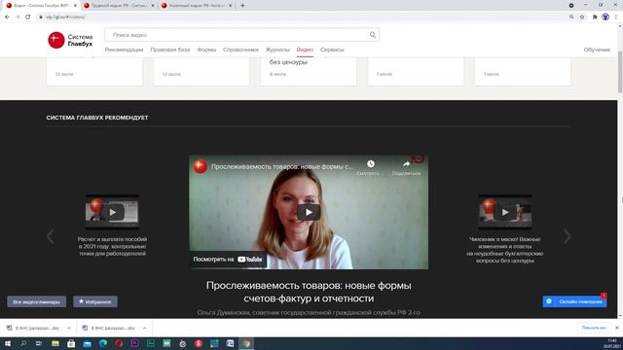Image resolution: width=623 pixels, height=350 pixels.
Task: Click the Все видеосеминары button
Action: (37, 301)
